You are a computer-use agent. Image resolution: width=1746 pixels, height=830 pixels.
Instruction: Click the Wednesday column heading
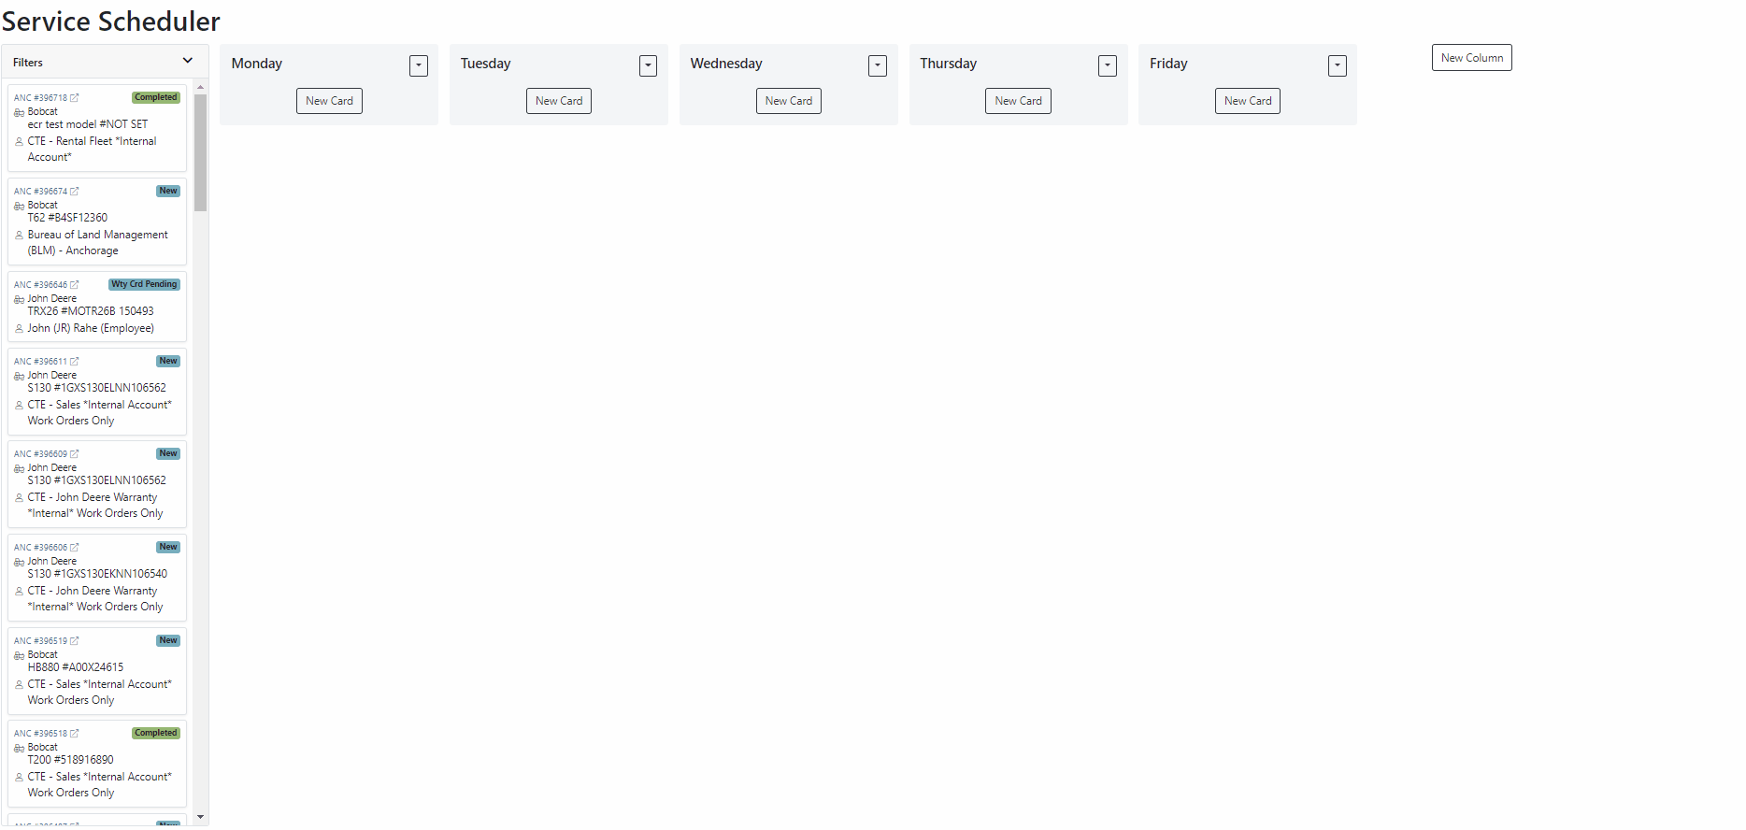pos(726,64)
